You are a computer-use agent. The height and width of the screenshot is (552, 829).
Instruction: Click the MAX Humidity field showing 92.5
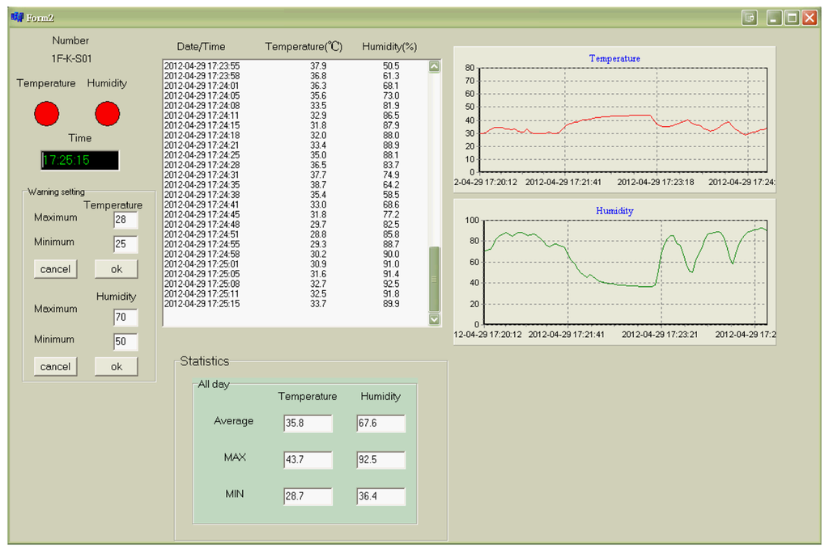pyautogui.click(x=380, y=460)
